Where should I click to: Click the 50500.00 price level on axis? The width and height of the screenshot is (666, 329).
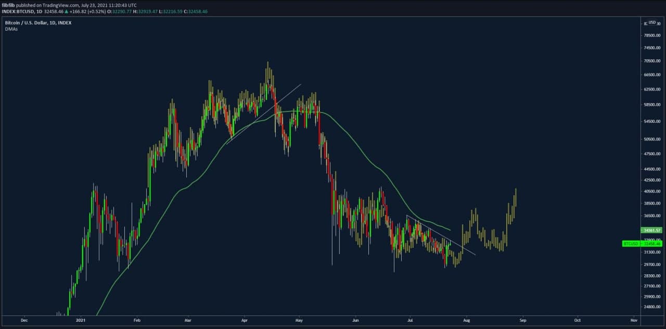652,140
